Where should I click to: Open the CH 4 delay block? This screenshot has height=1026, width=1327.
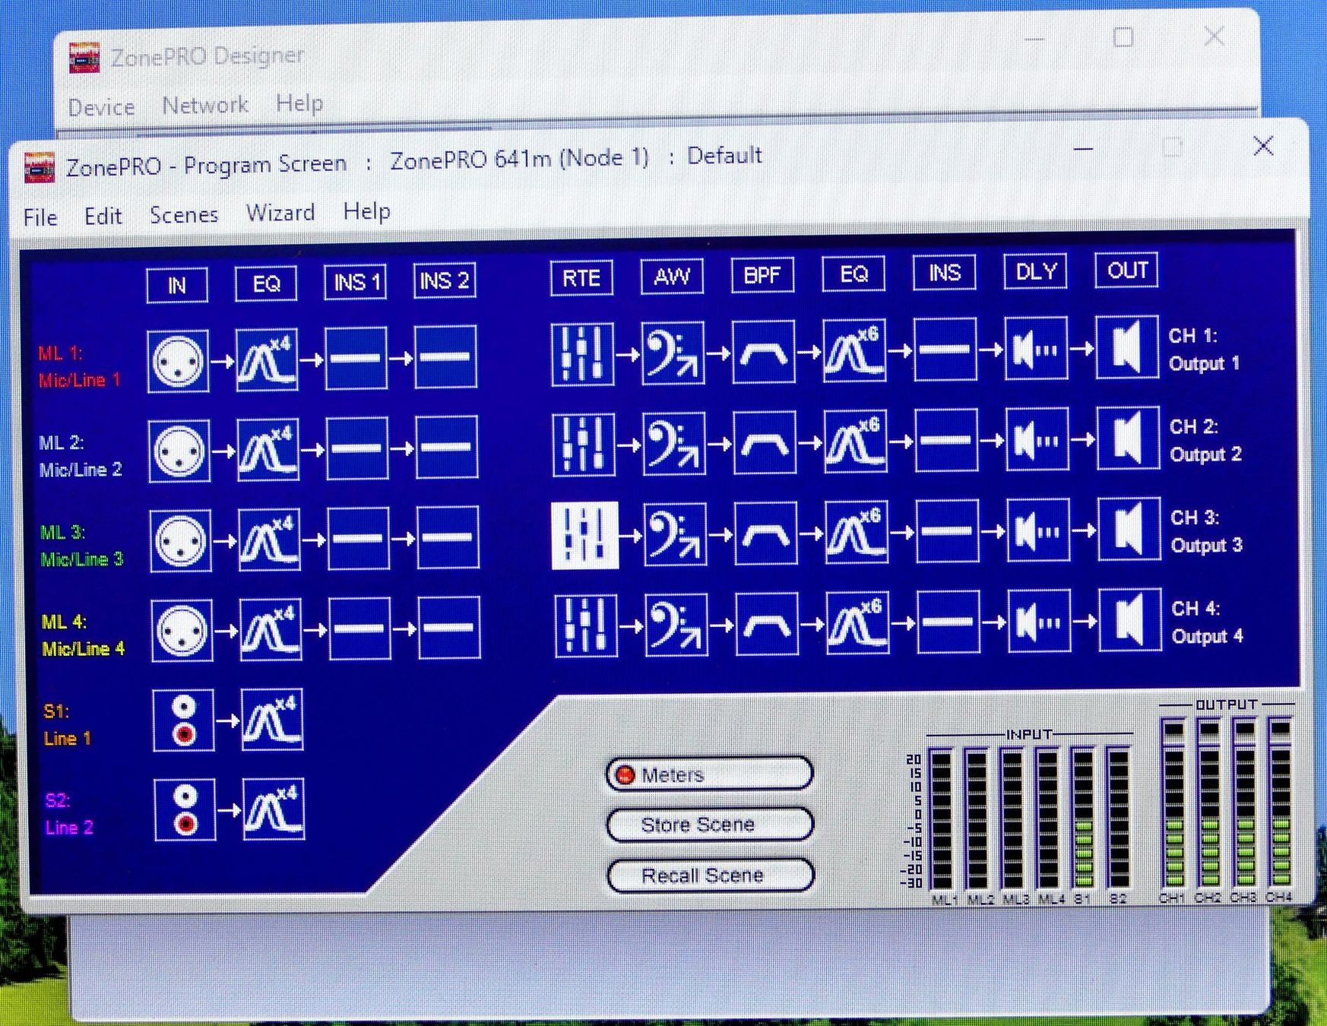(x=1039, y=621)
